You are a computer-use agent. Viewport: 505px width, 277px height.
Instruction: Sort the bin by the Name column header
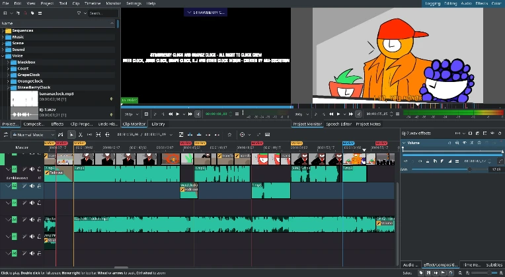pyautogui.click(x=58, y=23)
